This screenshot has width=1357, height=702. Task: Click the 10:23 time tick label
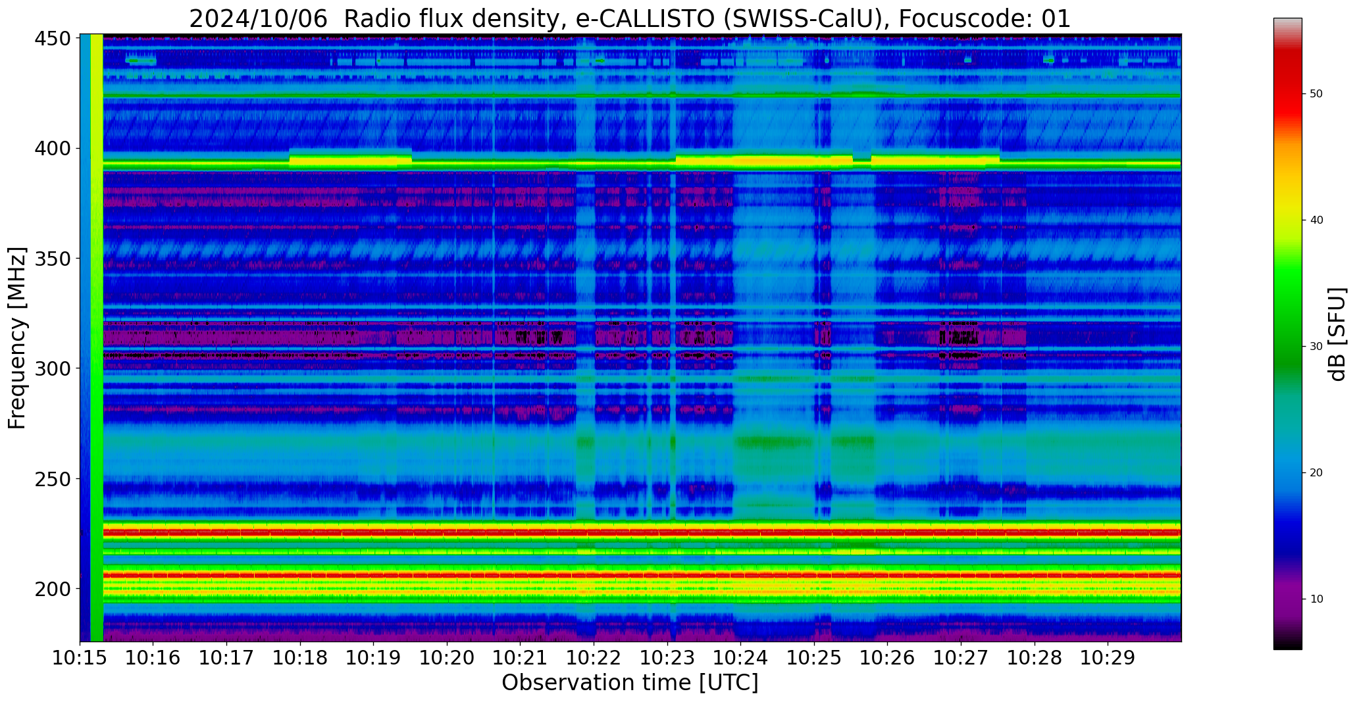pos(667,657)
